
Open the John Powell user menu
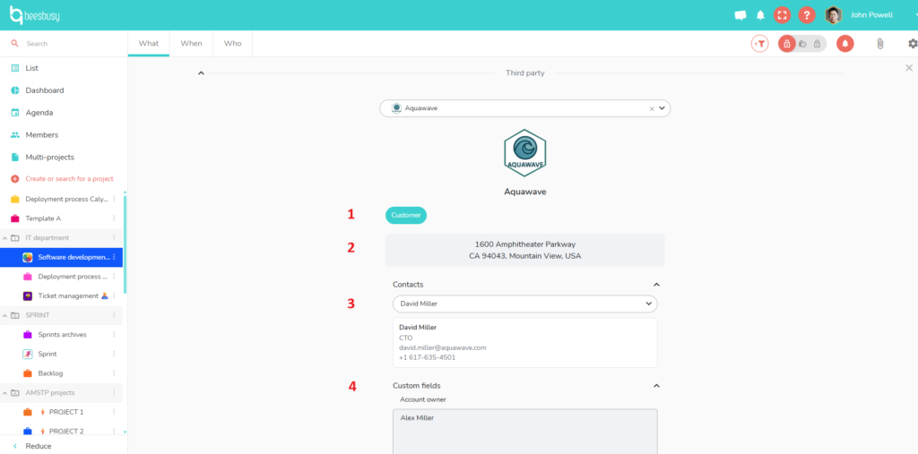(871, 15)
